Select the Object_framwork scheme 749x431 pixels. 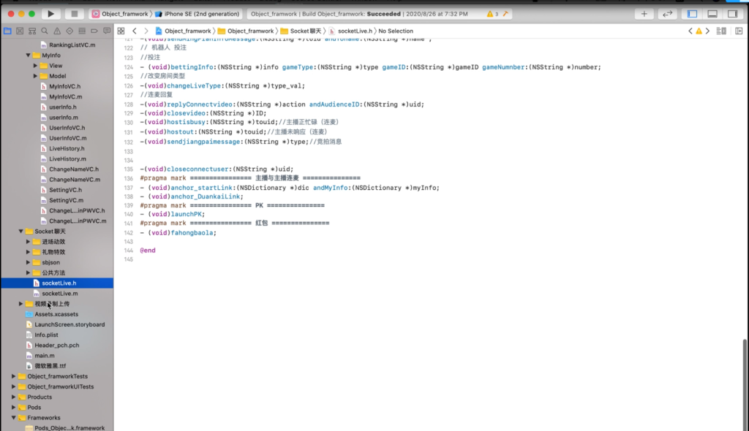pos(120,14)
